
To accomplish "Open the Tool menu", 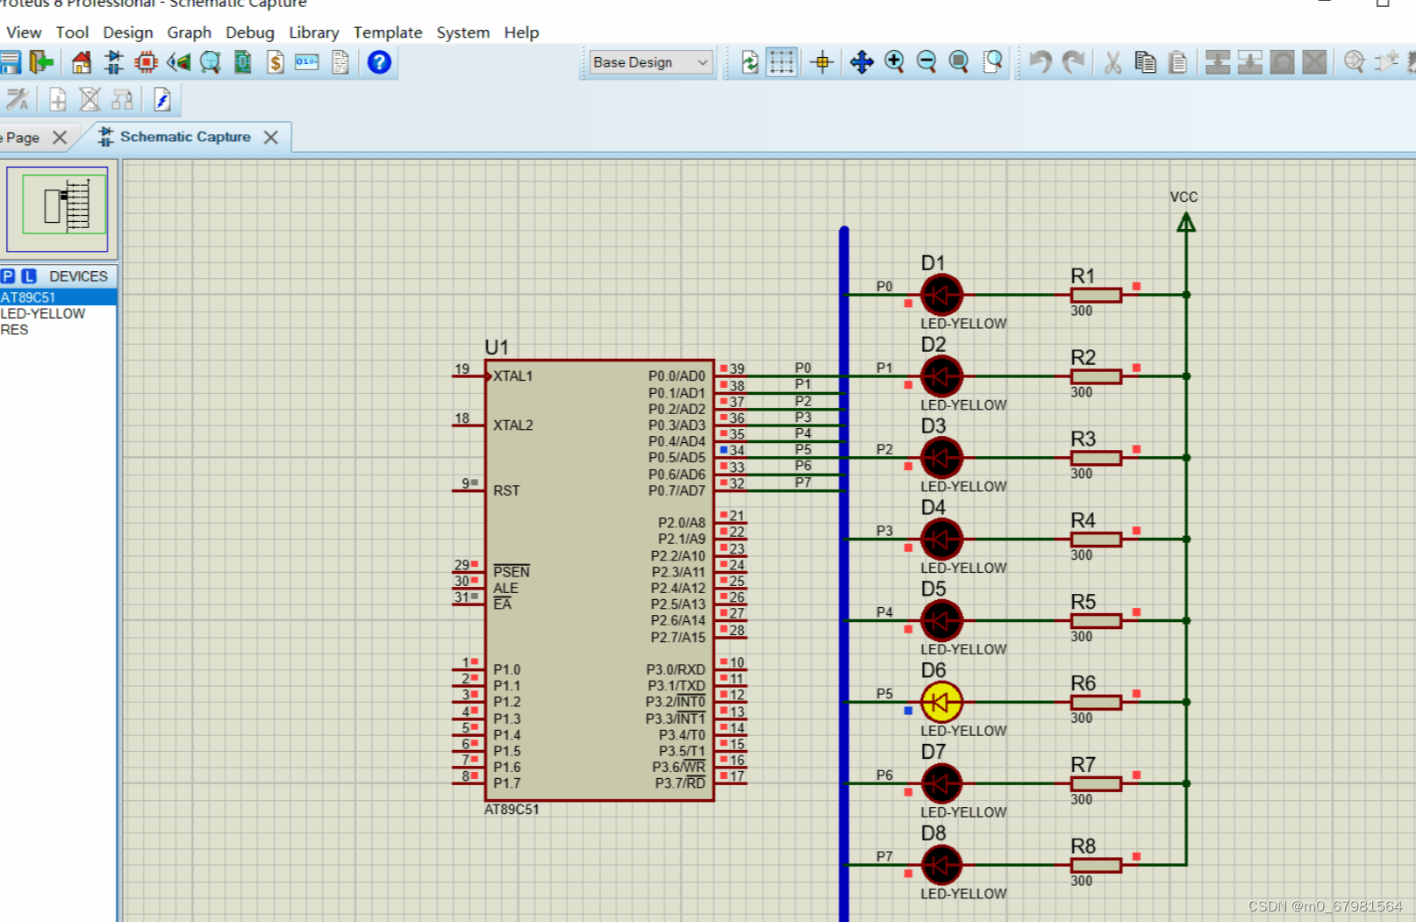I will click(x=72, y=32).
